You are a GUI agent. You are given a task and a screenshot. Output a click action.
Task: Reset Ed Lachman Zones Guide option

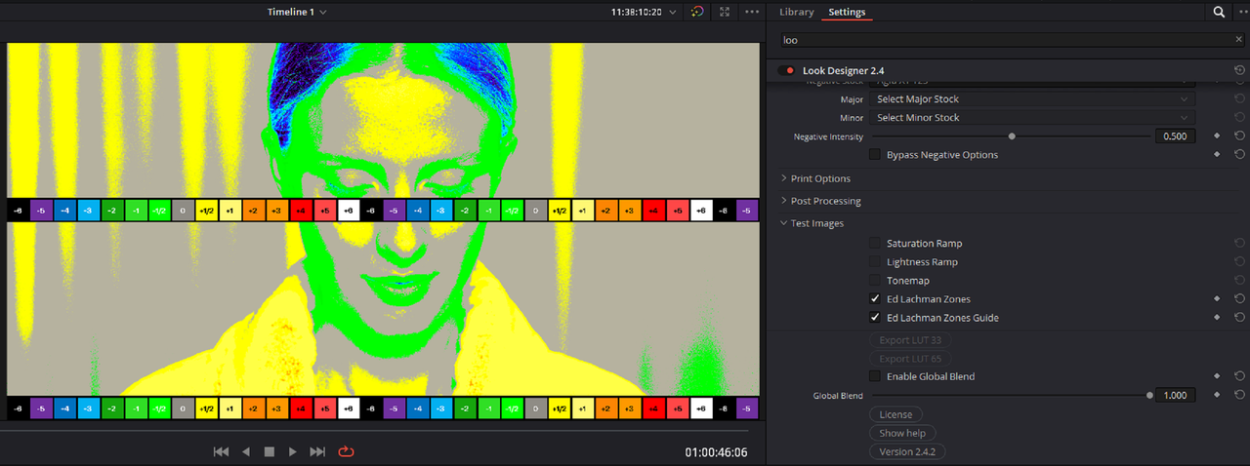point(1239,317)
